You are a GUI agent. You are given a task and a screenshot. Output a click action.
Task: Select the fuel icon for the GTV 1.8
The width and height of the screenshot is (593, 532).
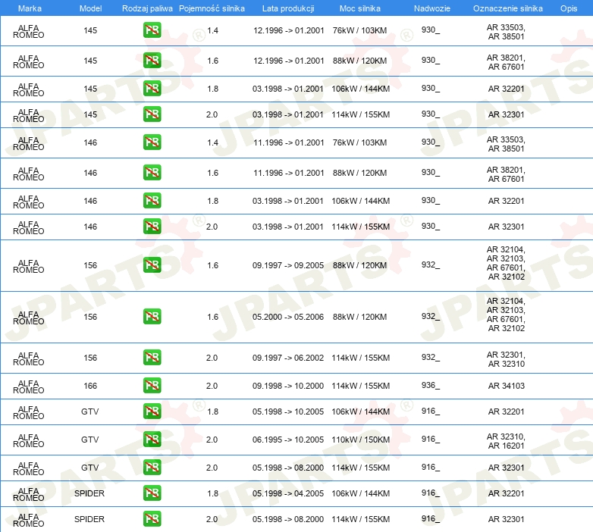pos(152,412)
